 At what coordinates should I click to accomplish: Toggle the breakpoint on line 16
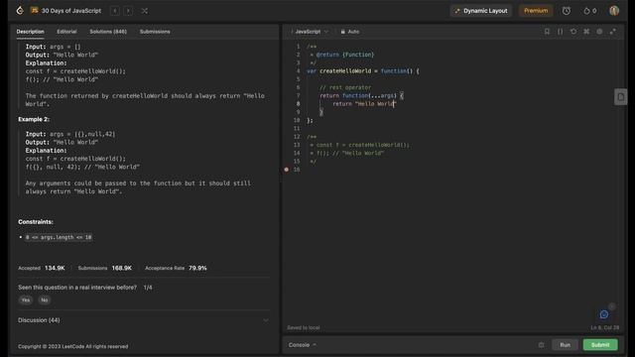tap(287, 170)
